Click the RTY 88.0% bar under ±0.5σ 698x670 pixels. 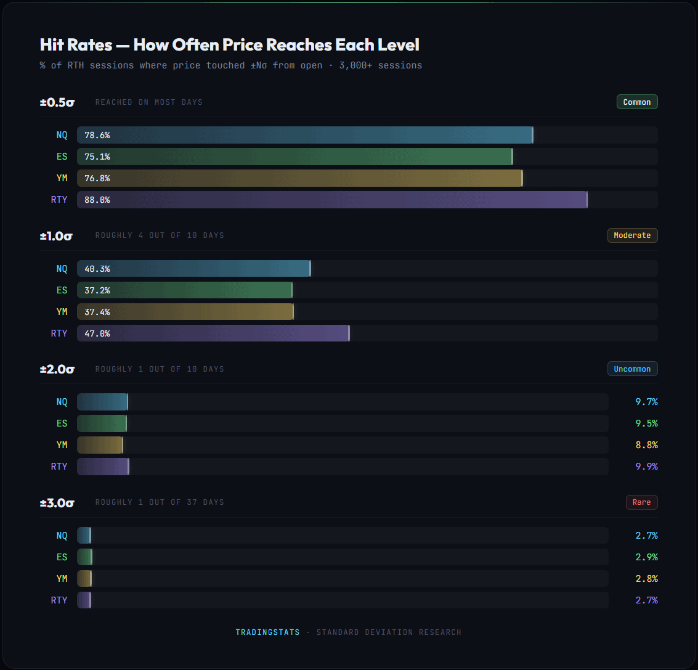[333, 199]
